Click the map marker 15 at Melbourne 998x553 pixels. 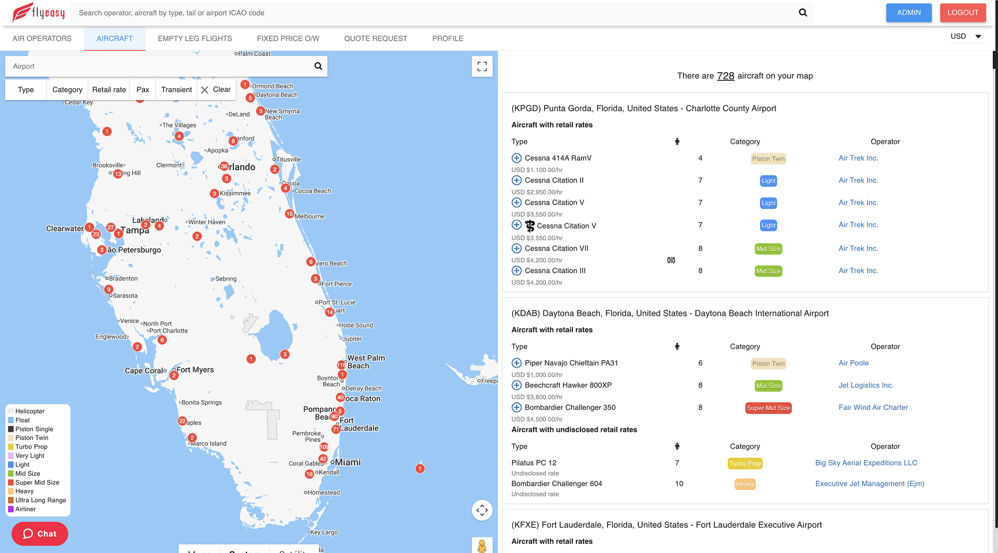[289, 214]
